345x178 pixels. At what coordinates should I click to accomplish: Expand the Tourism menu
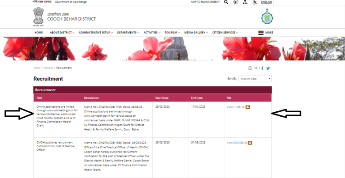coord(172,33)
